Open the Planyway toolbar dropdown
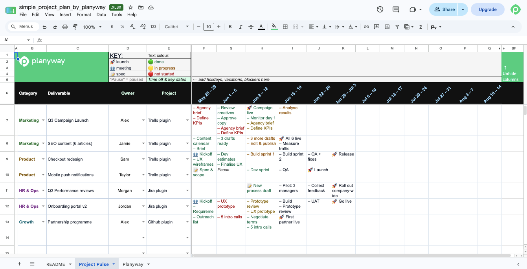 [x=436, y=27]
